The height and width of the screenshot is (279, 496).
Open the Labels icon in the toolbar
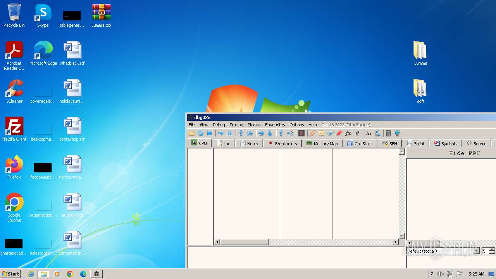pos(330,133)
